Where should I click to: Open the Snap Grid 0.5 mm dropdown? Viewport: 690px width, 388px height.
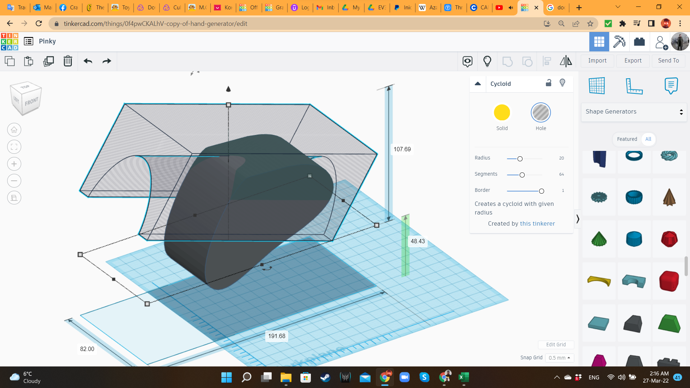(559, 358)
